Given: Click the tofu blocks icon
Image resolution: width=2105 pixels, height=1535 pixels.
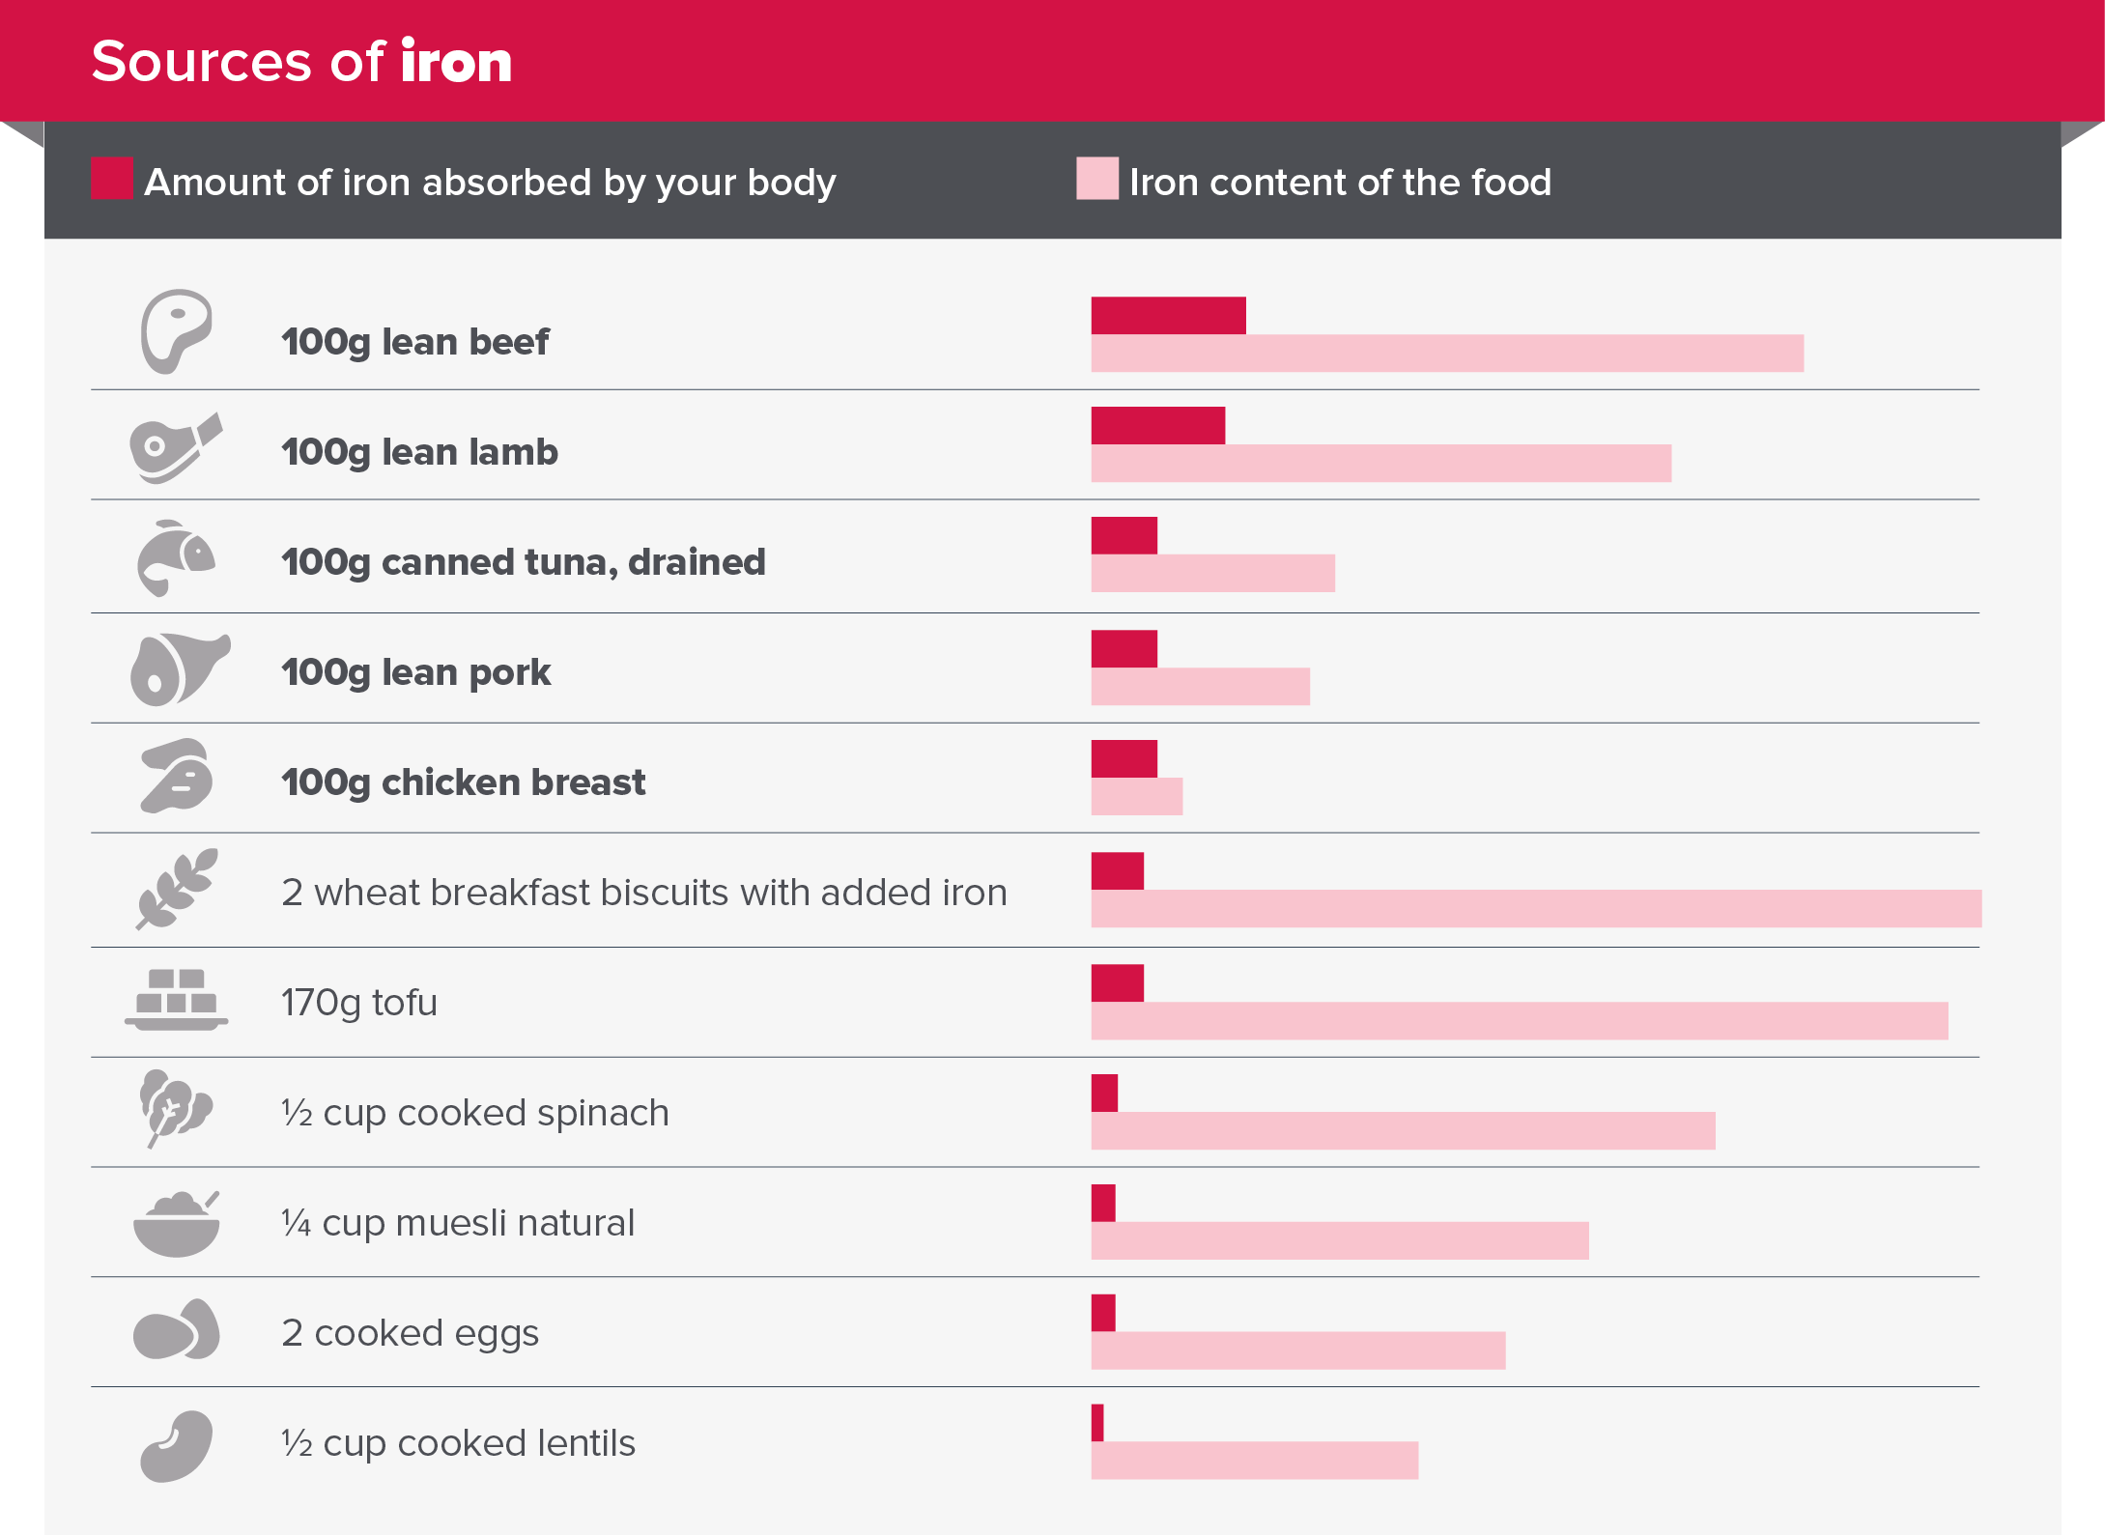Looking at the screenshot, I should [177, 1000].
